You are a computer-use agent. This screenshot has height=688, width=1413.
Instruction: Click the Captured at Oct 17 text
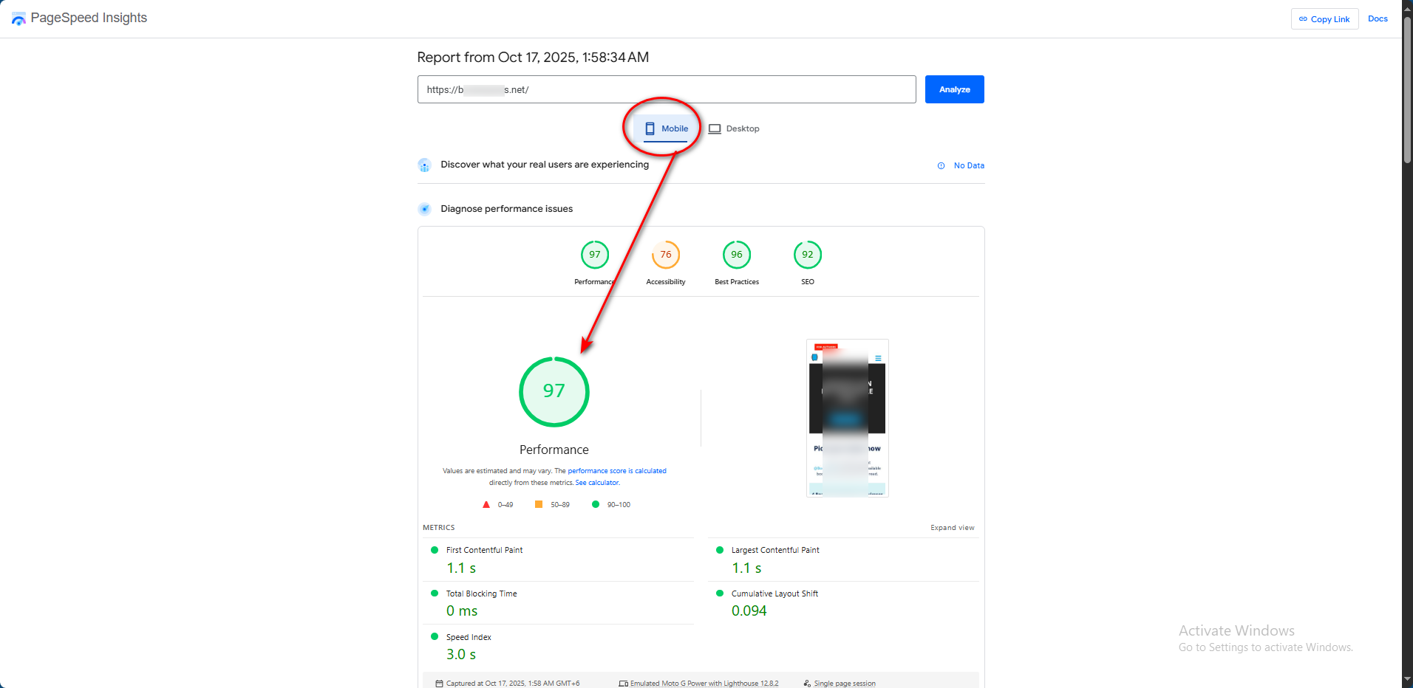513,684
